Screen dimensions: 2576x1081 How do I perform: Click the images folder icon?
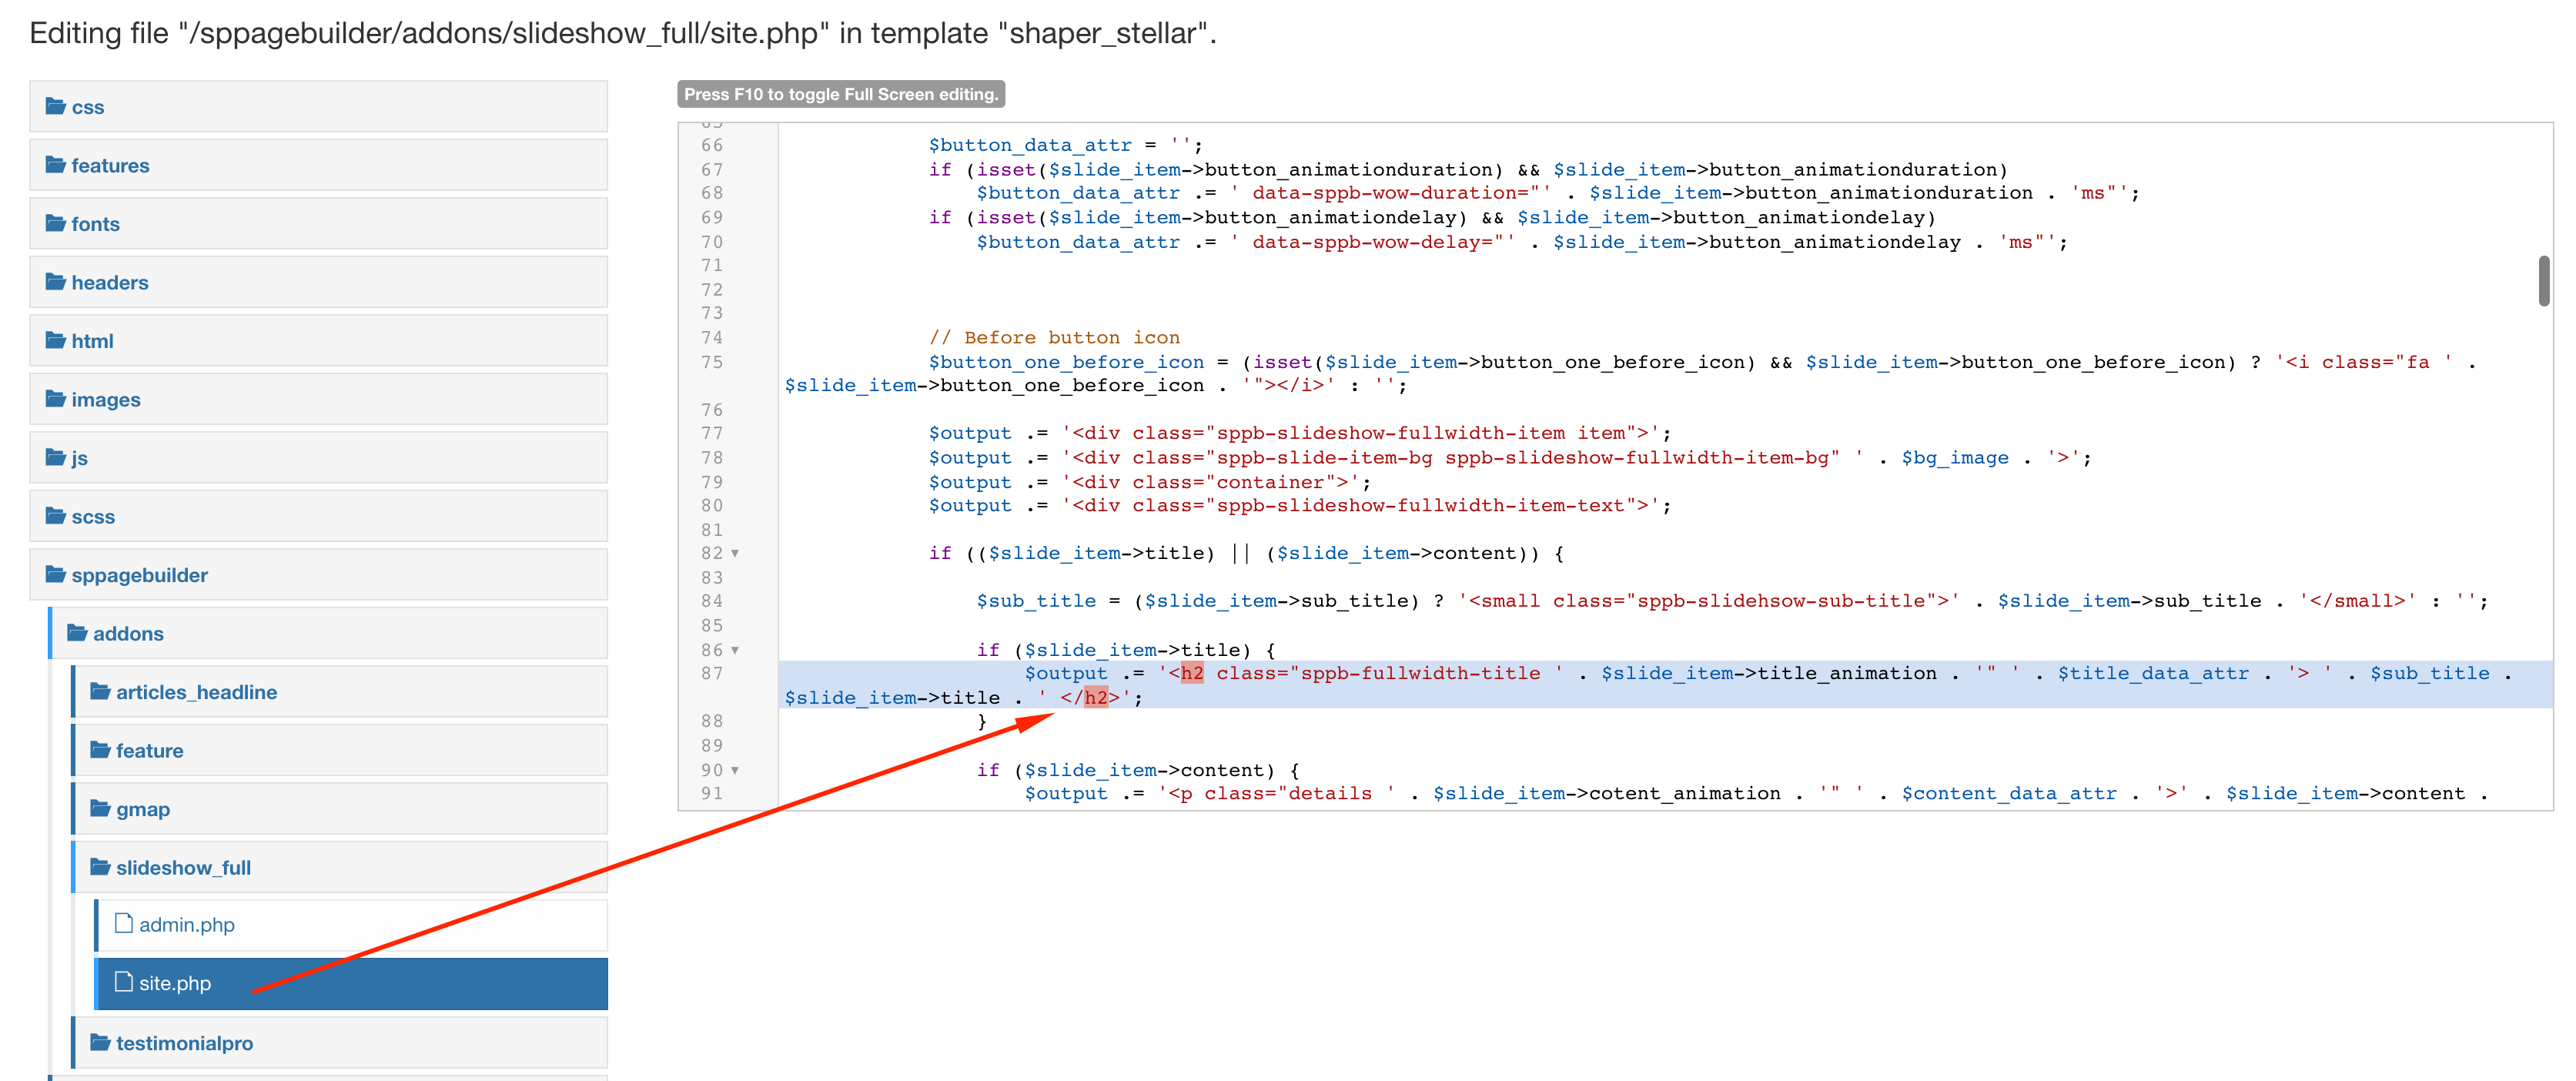[x=55, y=399]
